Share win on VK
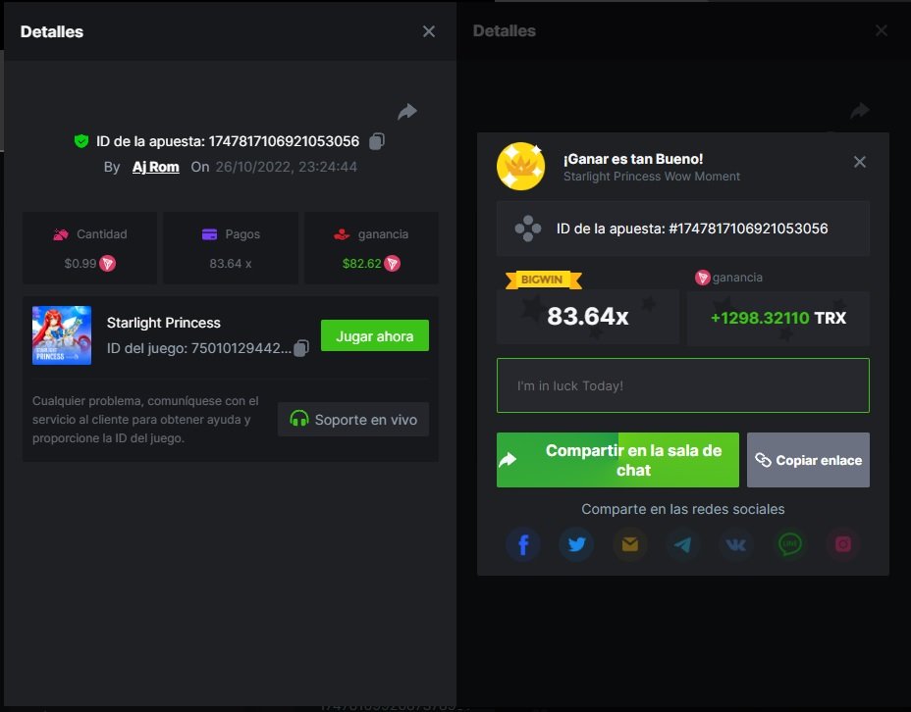This screenshot has width=911, height=712. 735,545
